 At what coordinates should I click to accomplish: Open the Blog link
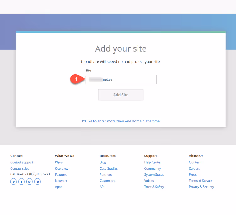[x=103, y=162]
